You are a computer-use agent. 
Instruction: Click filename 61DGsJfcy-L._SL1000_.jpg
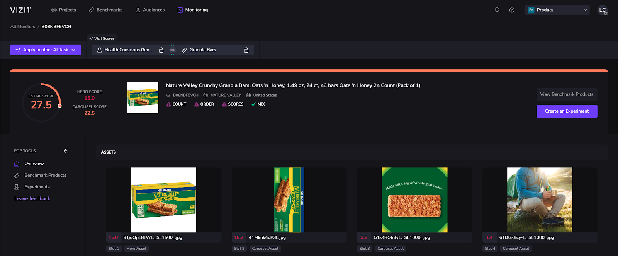pyautogui.click(x=526, y=237)
